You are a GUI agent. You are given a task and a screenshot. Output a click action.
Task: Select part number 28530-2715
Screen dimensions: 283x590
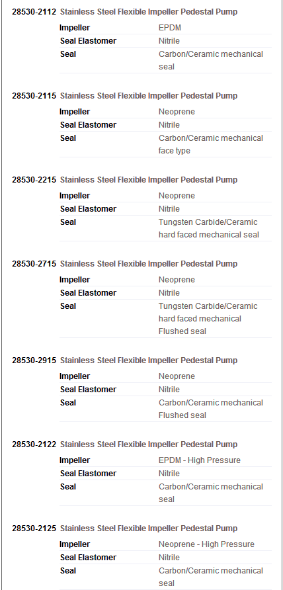click(34, 263)
